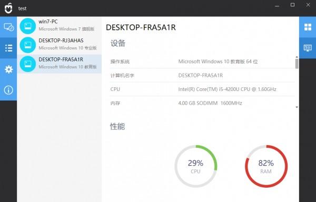
Task: Open the info circle icon in sidebar
Action: [8, 90]
